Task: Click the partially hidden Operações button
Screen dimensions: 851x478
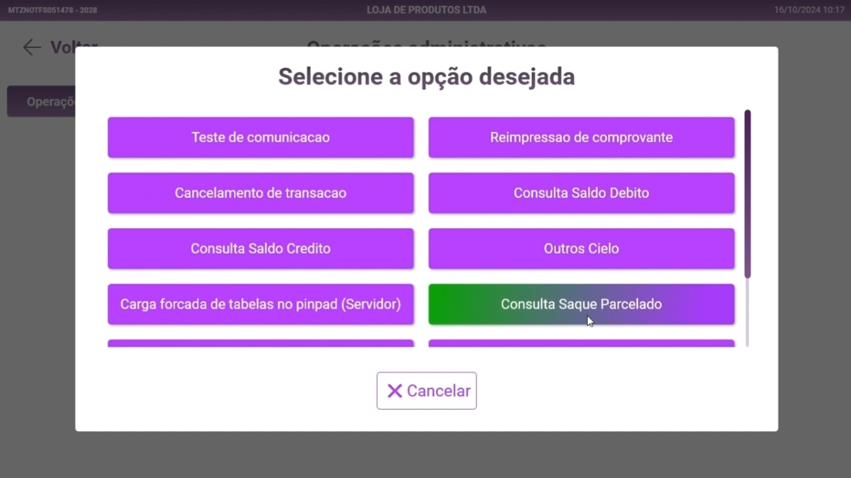Action: click(42, 102)
